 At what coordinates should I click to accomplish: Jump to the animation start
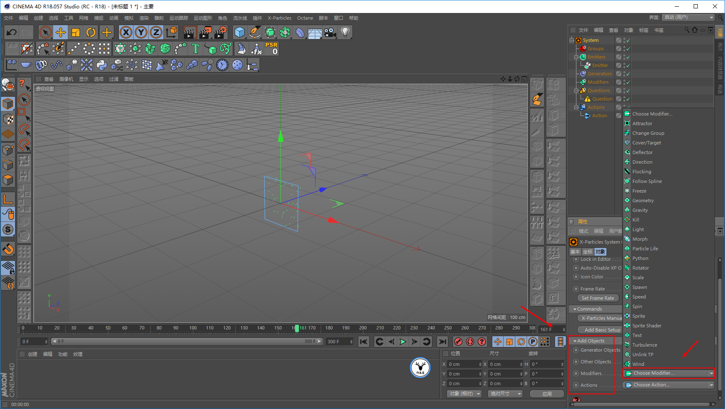[364, 342]
